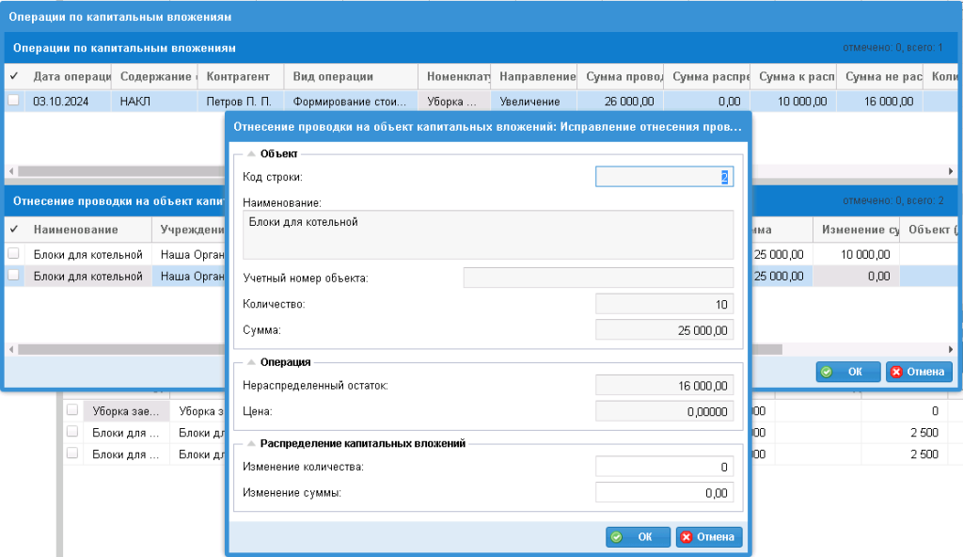Collapse the Объект section
Screen dimensions: 963x557
[251, 153]
